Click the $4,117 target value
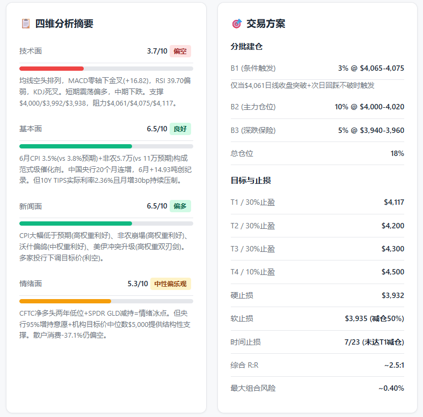 [394, 202]
